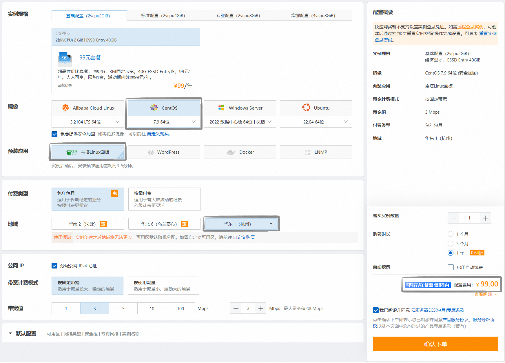Open 产品服务协议 link
505x363 pixels.
[x=455, y=320]
